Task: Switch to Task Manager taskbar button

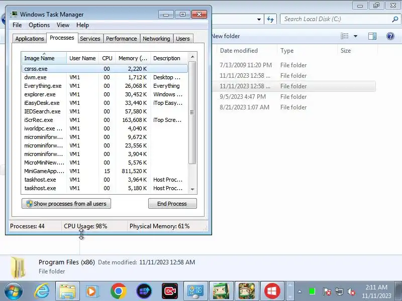Action: tap(195, 291)
